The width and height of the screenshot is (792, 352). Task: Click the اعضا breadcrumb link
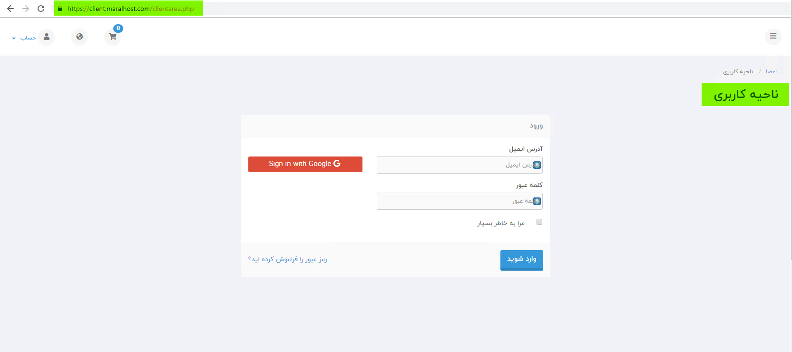(771, 71)
